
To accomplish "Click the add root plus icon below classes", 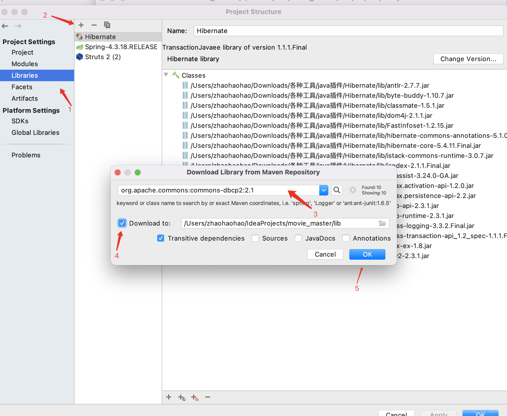I will click(169, 397).
